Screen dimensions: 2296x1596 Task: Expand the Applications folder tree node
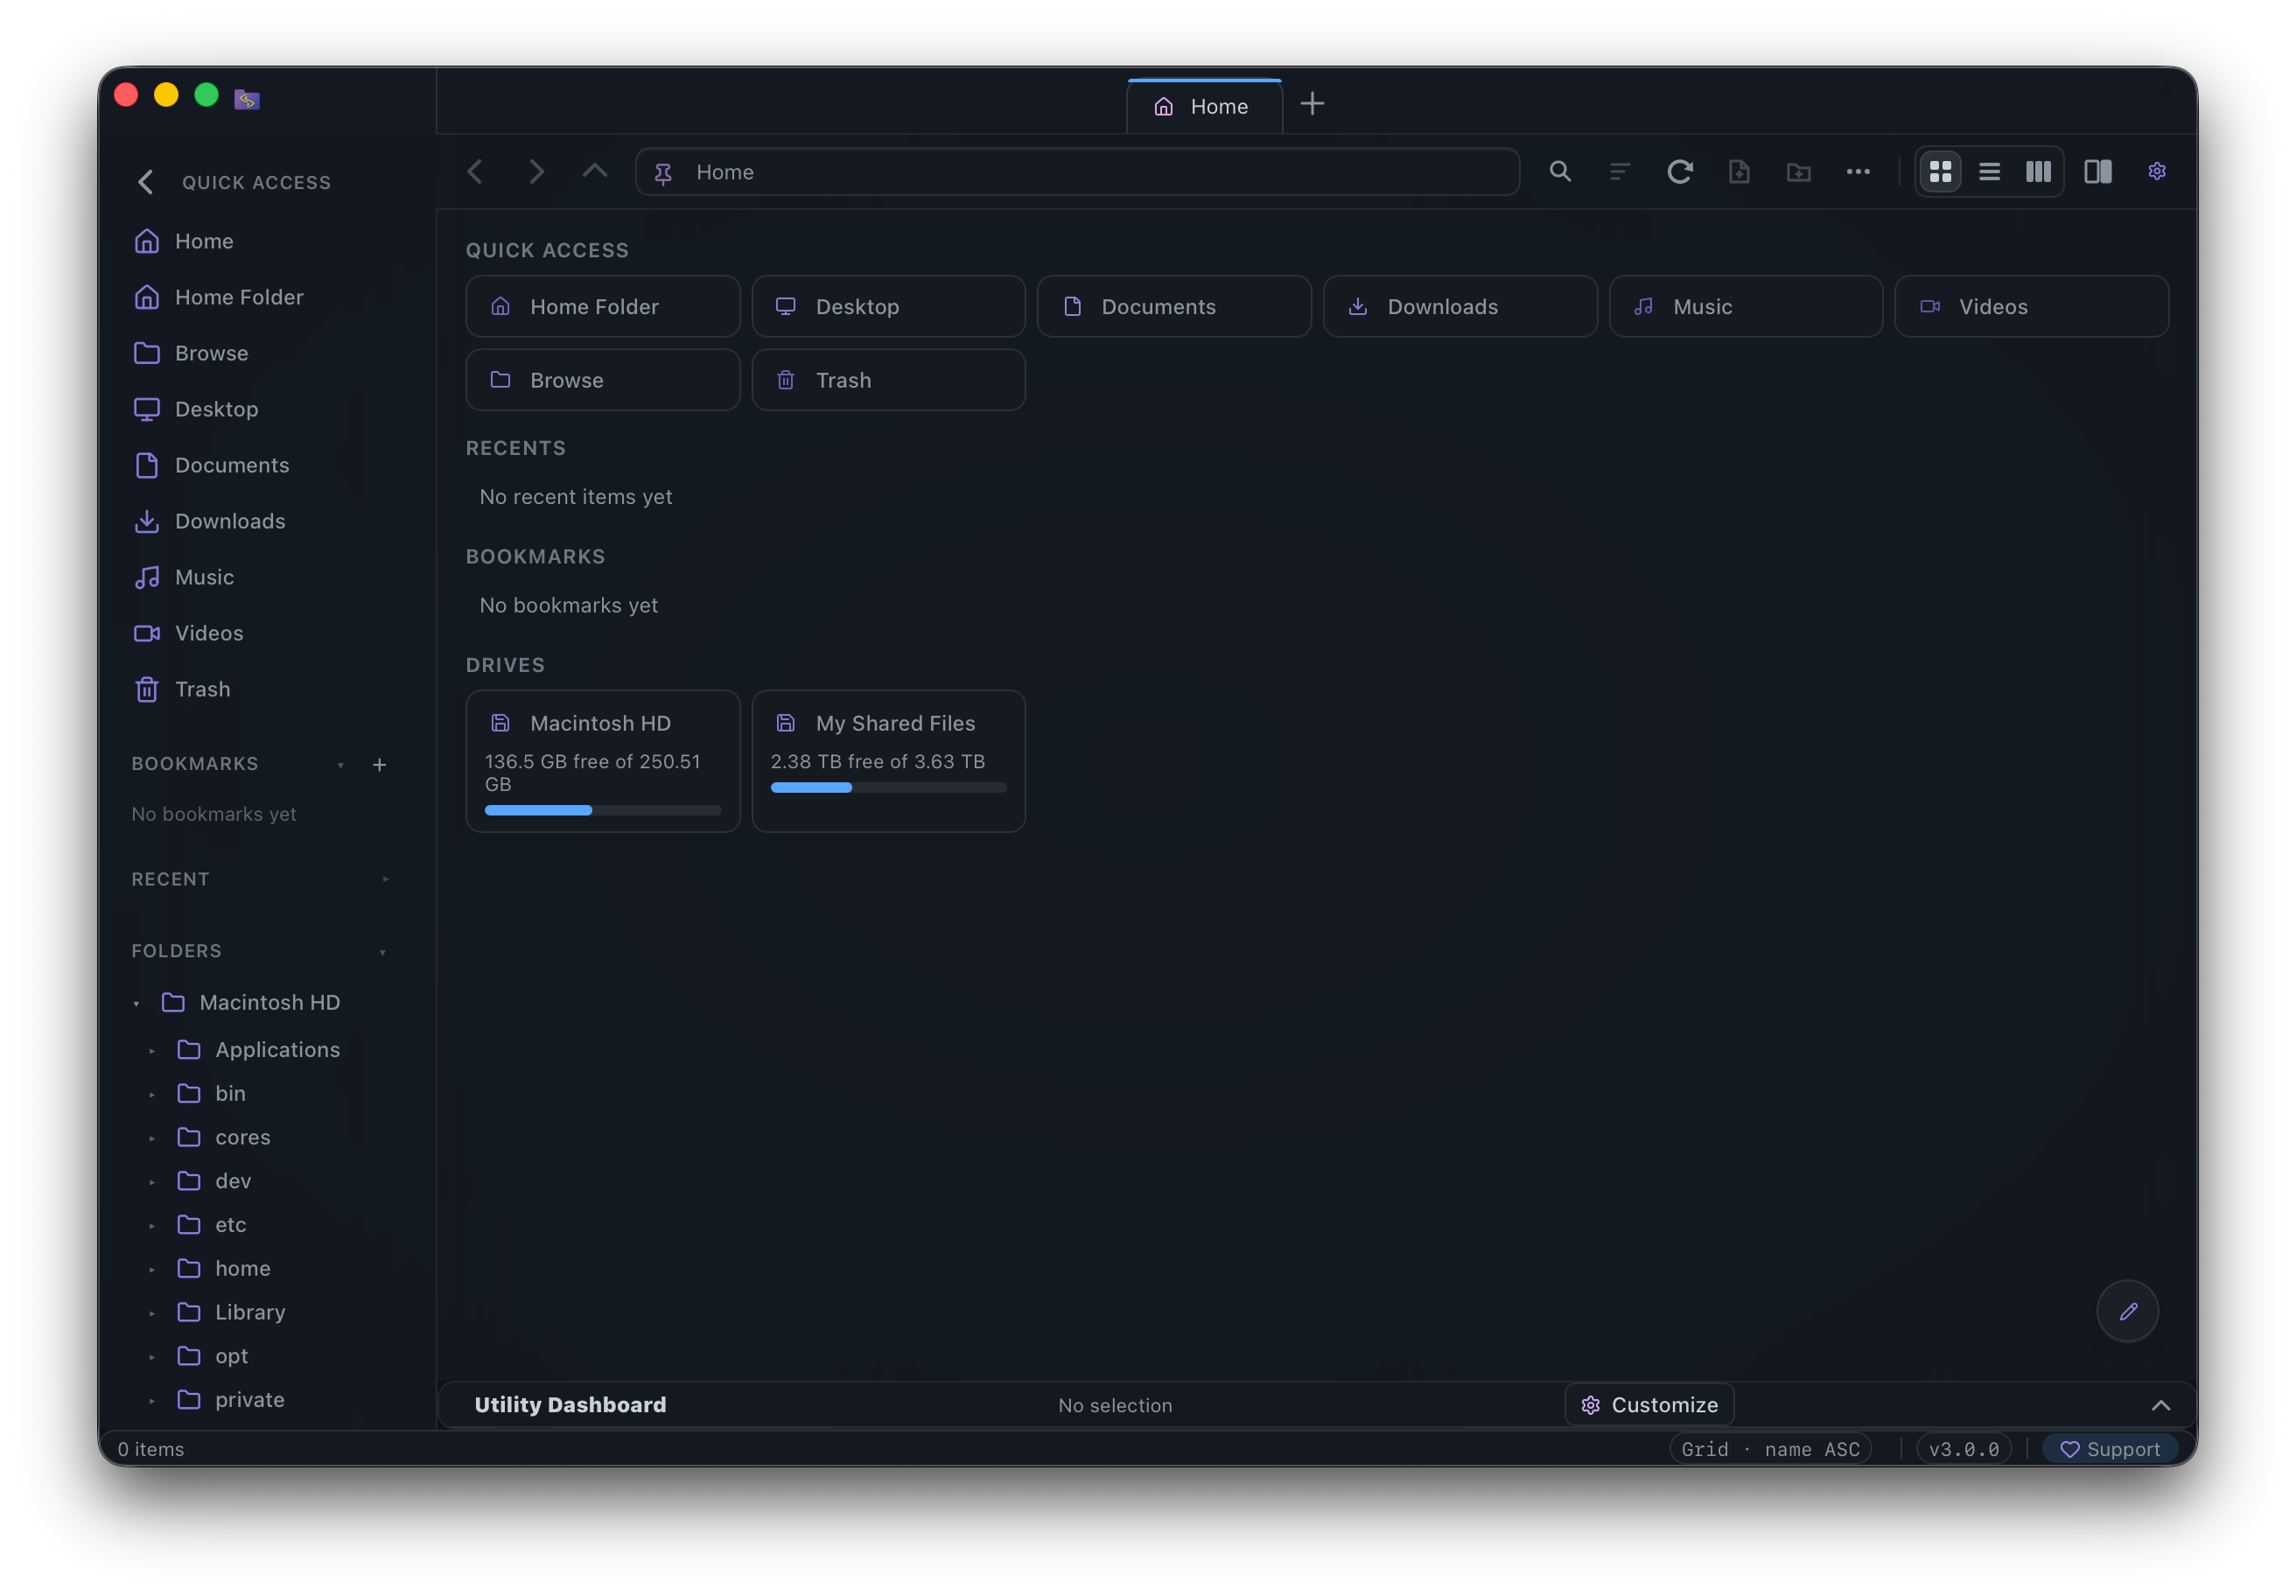point(152,1050)
